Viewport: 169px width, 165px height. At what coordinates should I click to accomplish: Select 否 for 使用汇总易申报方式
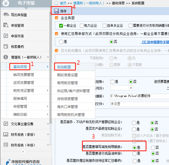click(x=111, y=42)
